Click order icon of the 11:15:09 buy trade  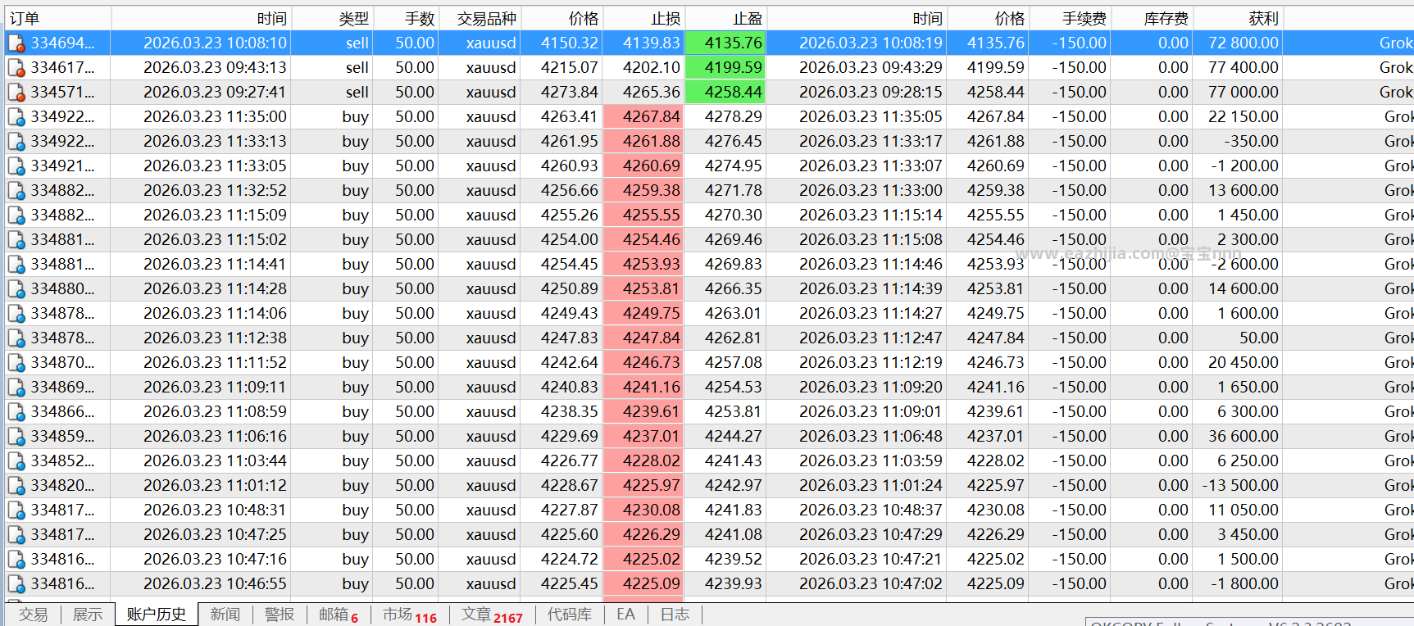[16, 215]
